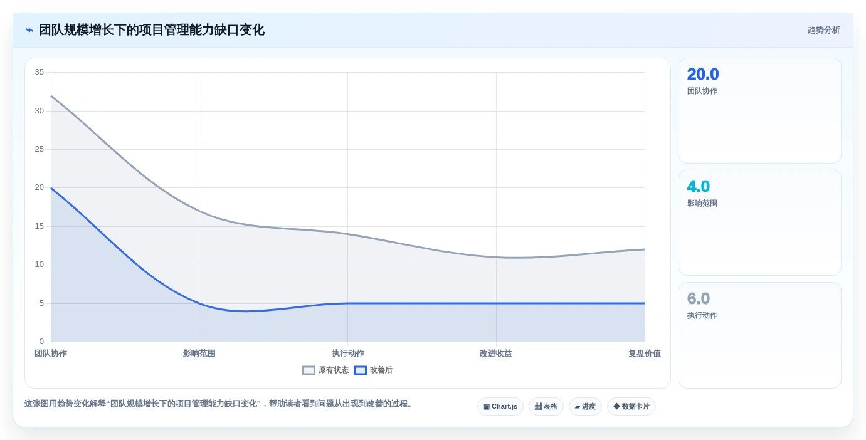Click the 复盘价值 x-axis label

(645, 354)
